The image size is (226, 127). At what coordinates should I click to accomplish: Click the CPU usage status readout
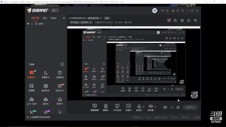pyautogui.click(x=174, y=117)
